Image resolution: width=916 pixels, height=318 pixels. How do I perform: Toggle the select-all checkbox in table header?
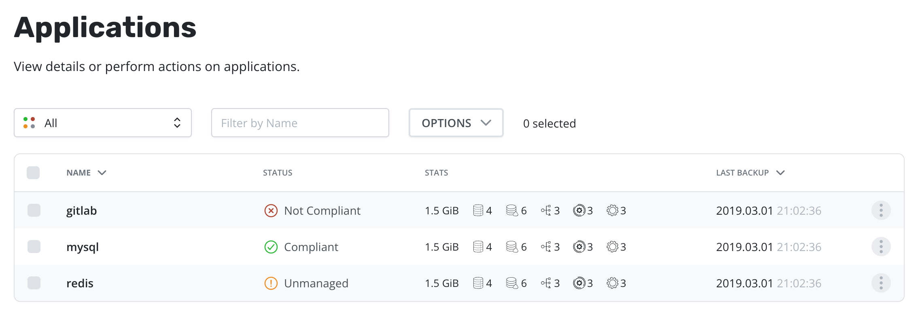click(33, 173)
